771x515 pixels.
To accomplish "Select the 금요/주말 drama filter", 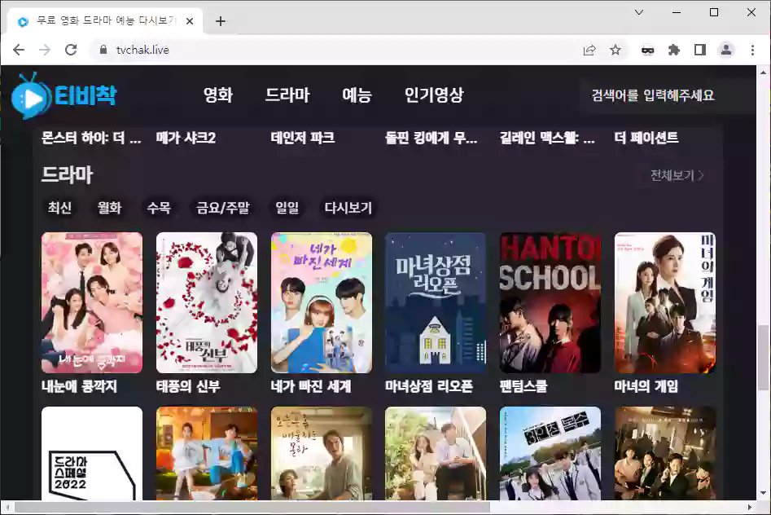I will [x=223, y=208].
